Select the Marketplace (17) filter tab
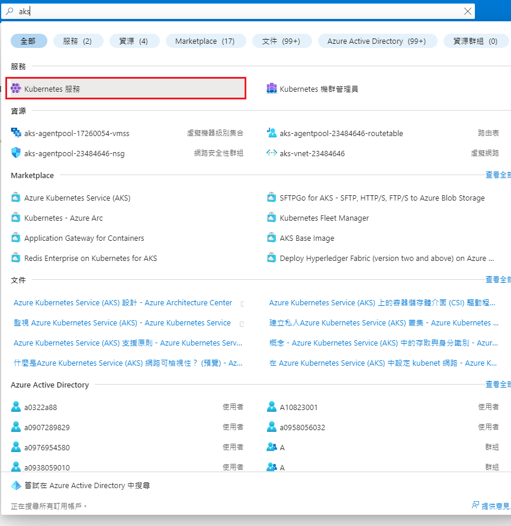Viewport: 511px width, 526px height. coord(205,41)
